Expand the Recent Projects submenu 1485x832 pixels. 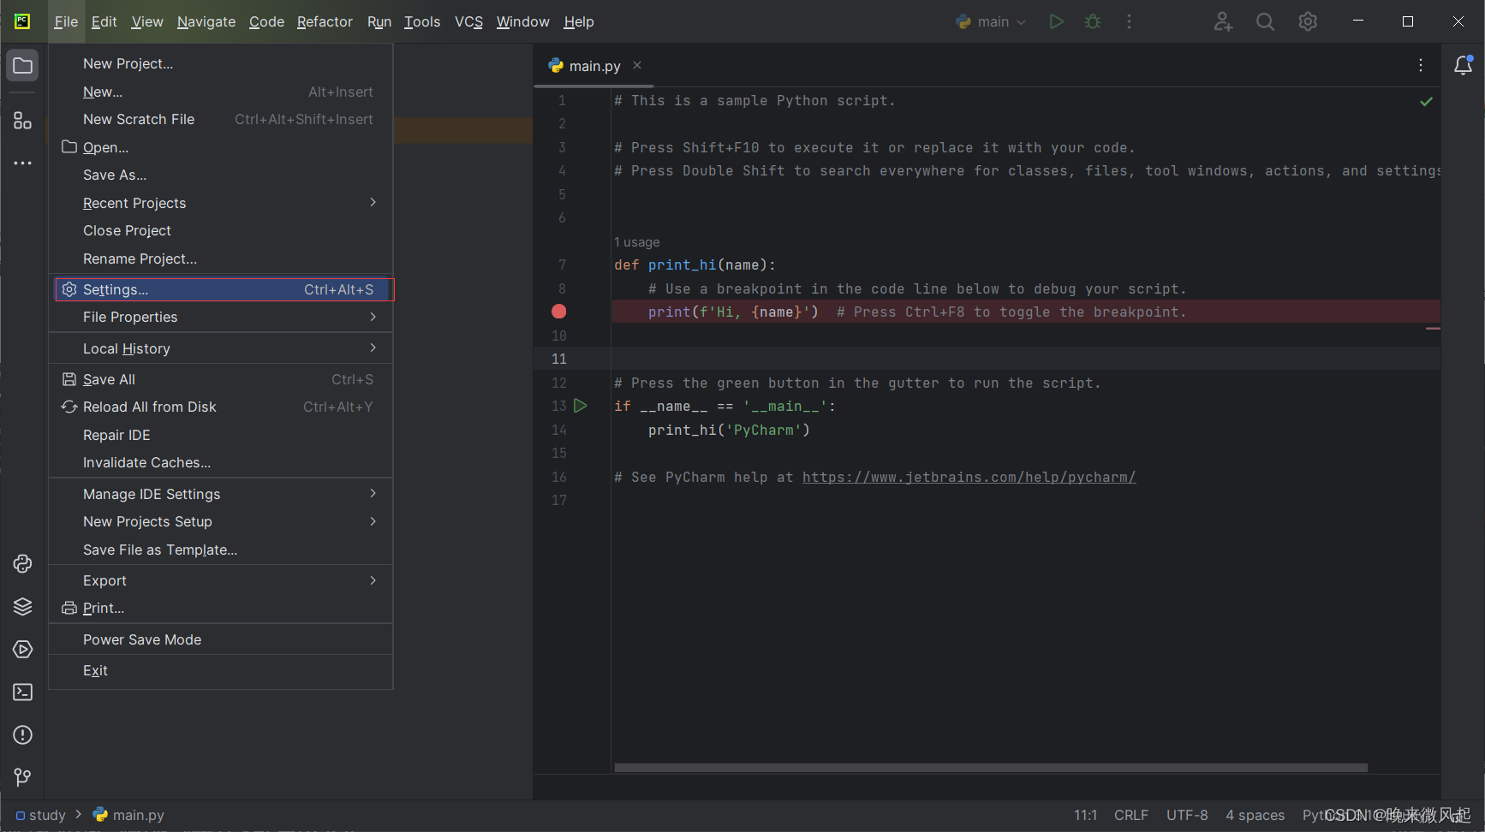(x=221, y=203)
